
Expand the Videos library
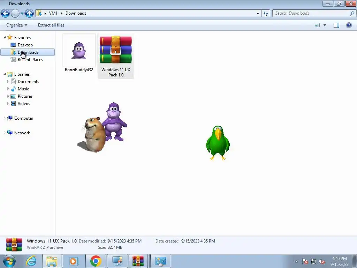tap(8, 103)
